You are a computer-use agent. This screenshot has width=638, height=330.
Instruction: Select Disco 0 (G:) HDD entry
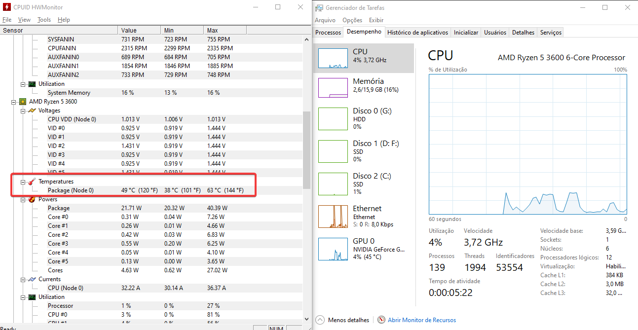click(363, 118)
